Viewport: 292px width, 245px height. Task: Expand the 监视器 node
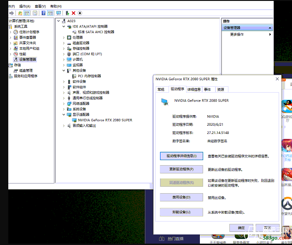pos(64,65)
